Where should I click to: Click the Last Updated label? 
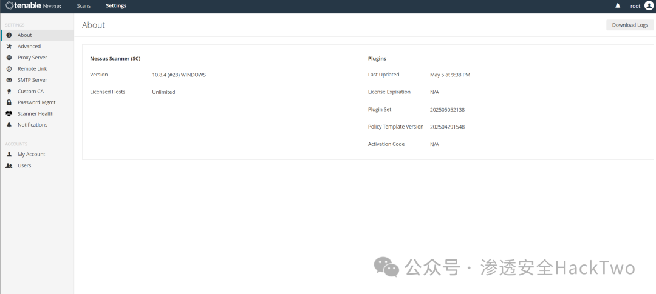point(384,75)
